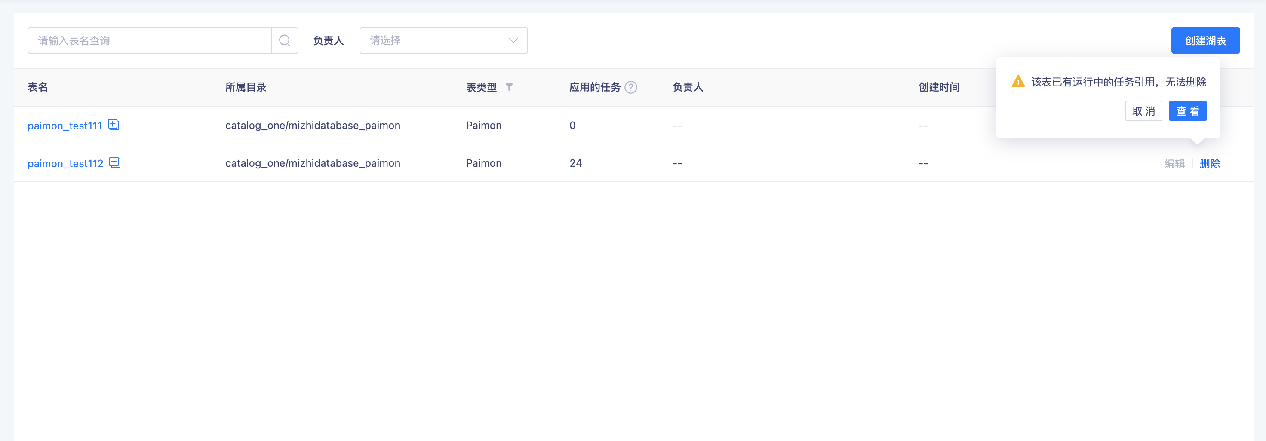The width and height of the screenshot is (1266, 441).
Task: Click the 应用的任务 column header text
Action: point(595,87)
